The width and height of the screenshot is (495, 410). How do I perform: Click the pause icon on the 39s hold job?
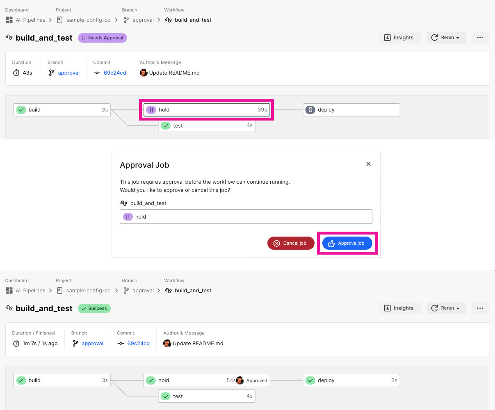(x=151, y=110)
